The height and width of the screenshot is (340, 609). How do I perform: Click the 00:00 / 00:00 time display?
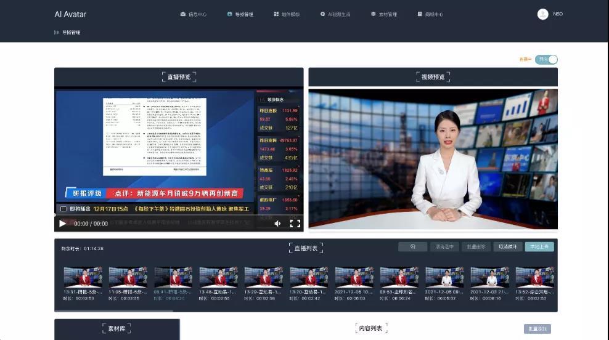pos(91,224)
